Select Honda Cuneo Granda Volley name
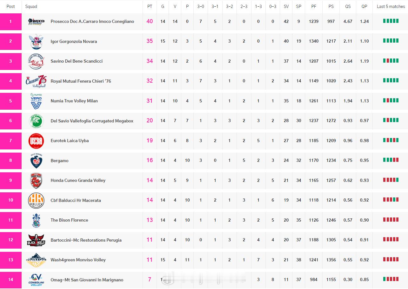 (x=78, y=180)
